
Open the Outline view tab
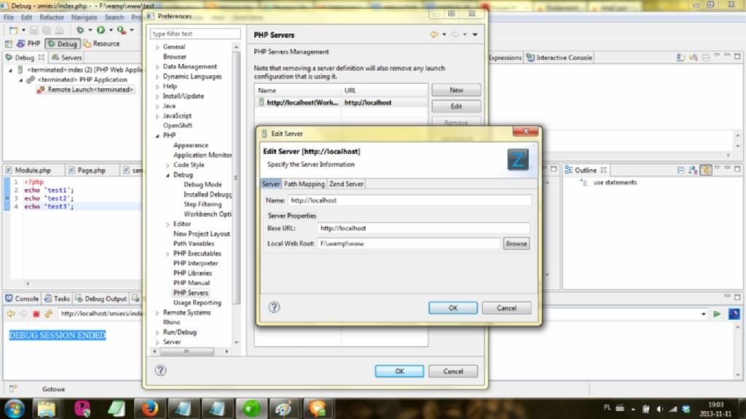point(585,170)
